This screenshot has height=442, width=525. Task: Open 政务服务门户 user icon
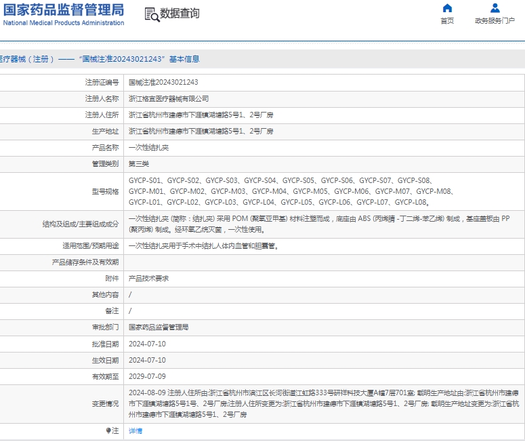(495, 7)
